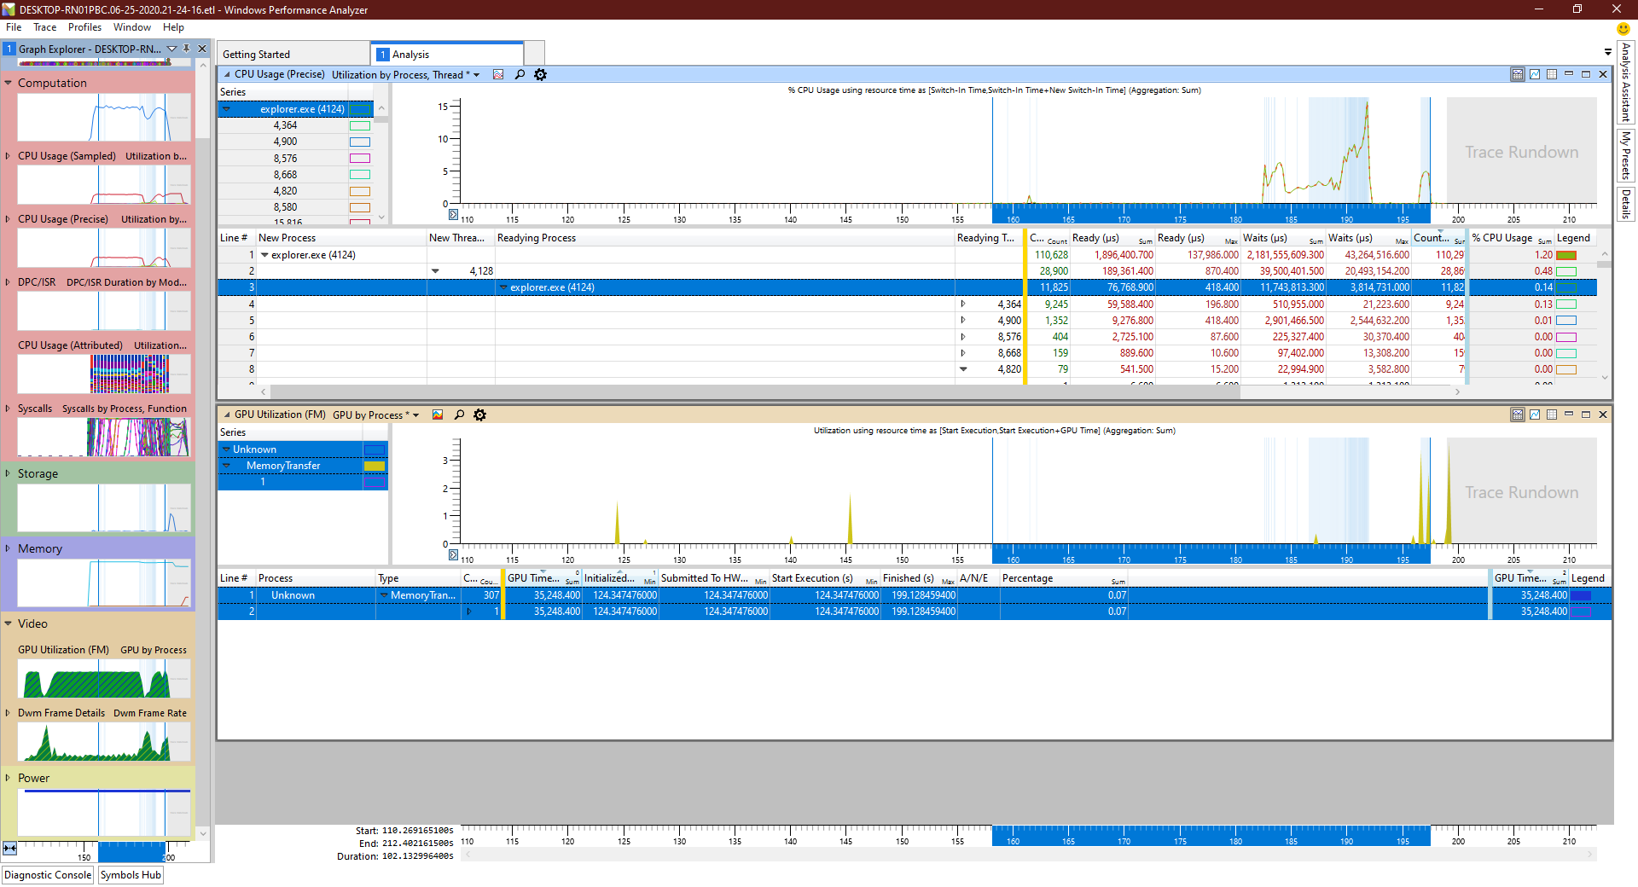
Task: Collapse the Video group
Action: pyautogui.click(x=9, y=623)
